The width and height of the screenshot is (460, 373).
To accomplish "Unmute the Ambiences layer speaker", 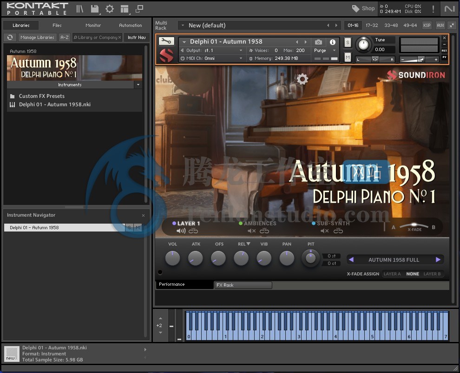I will [x=252, y=231].
